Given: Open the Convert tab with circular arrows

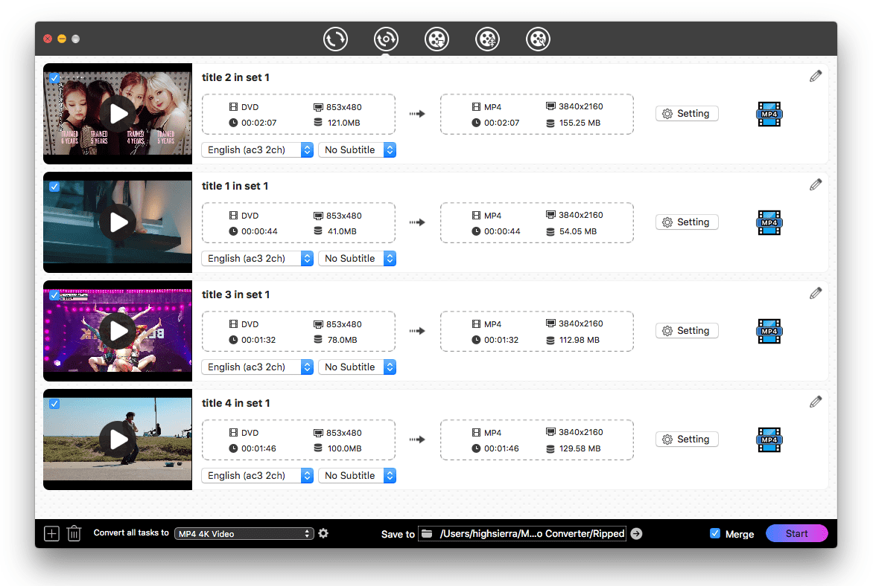Looking at the screenshot, I should click(x=335, y=39).
